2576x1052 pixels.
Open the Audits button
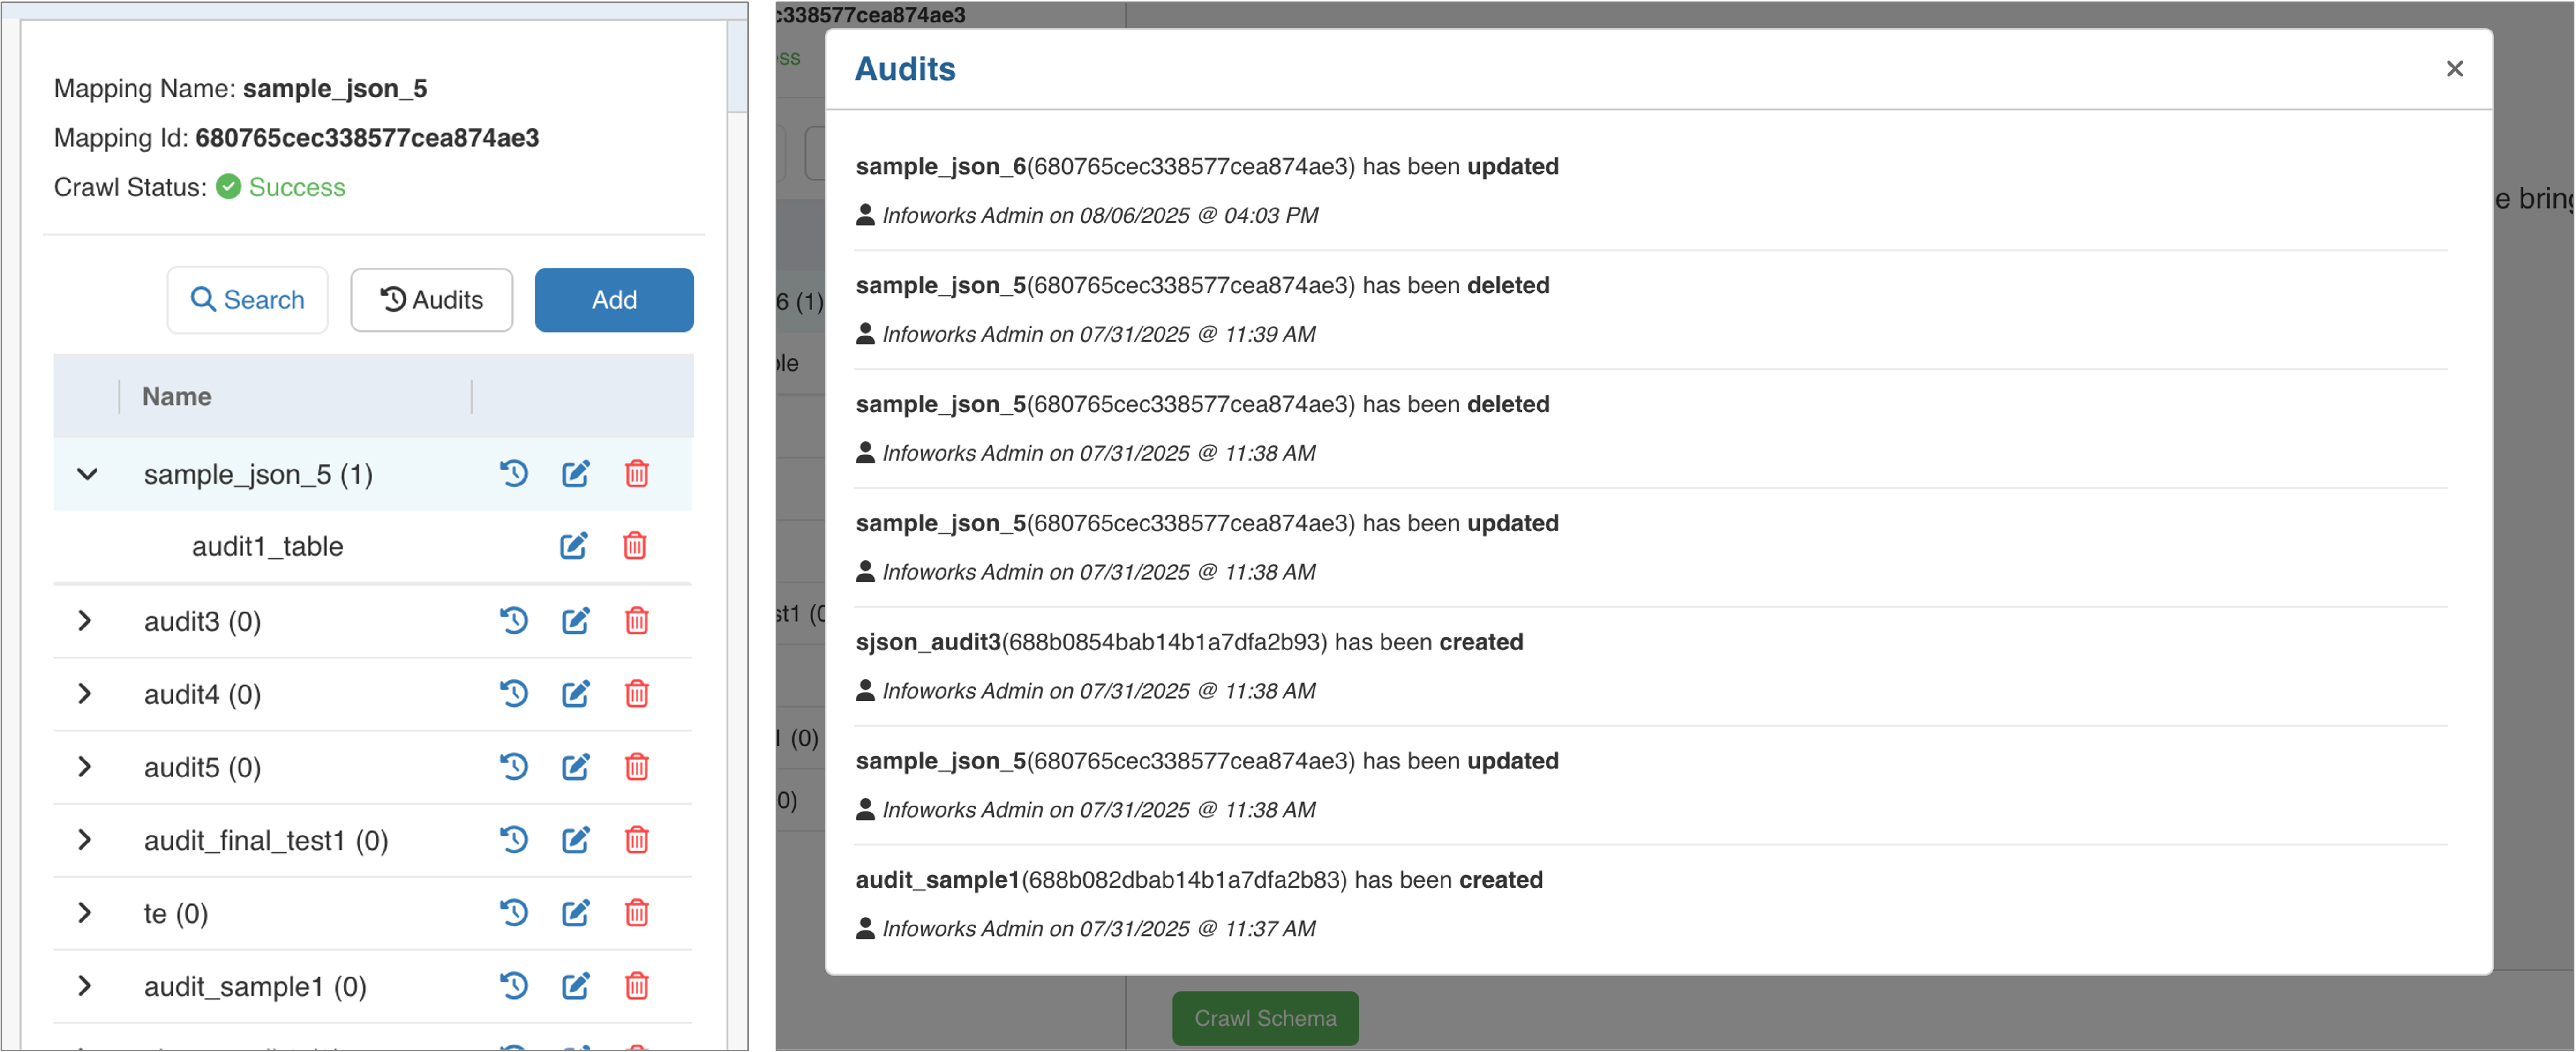pyautogui.click(x=432, y=300)
